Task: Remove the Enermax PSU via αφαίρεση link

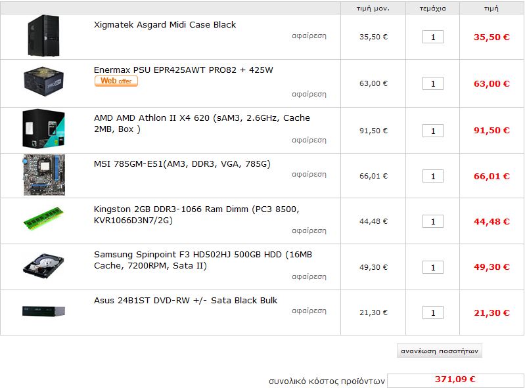Action: pyautogui.click(x=309, y=95)
